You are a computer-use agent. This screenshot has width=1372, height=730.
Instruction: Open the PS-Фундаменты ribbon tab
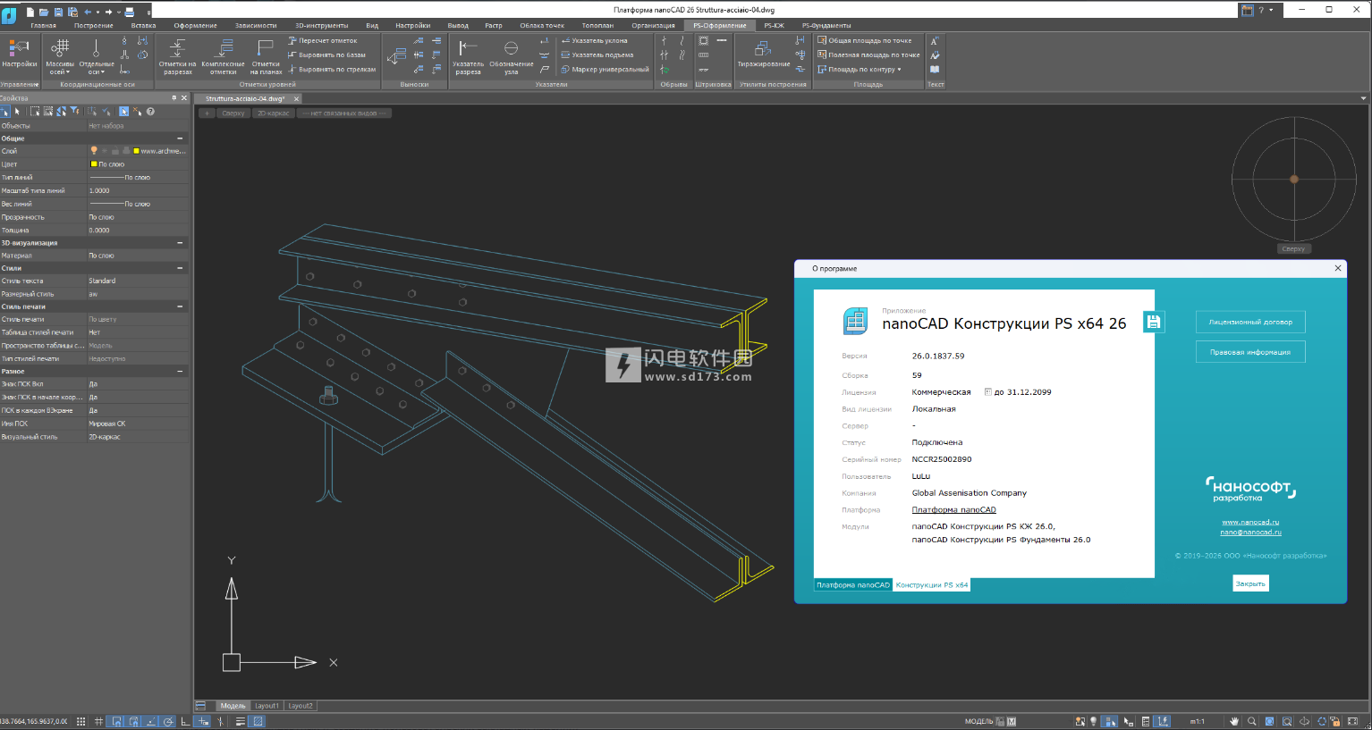826,26
